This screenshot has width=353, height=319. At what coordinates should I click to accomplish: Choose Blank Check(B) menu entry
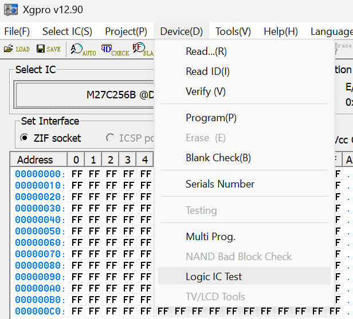coord(244,158)
